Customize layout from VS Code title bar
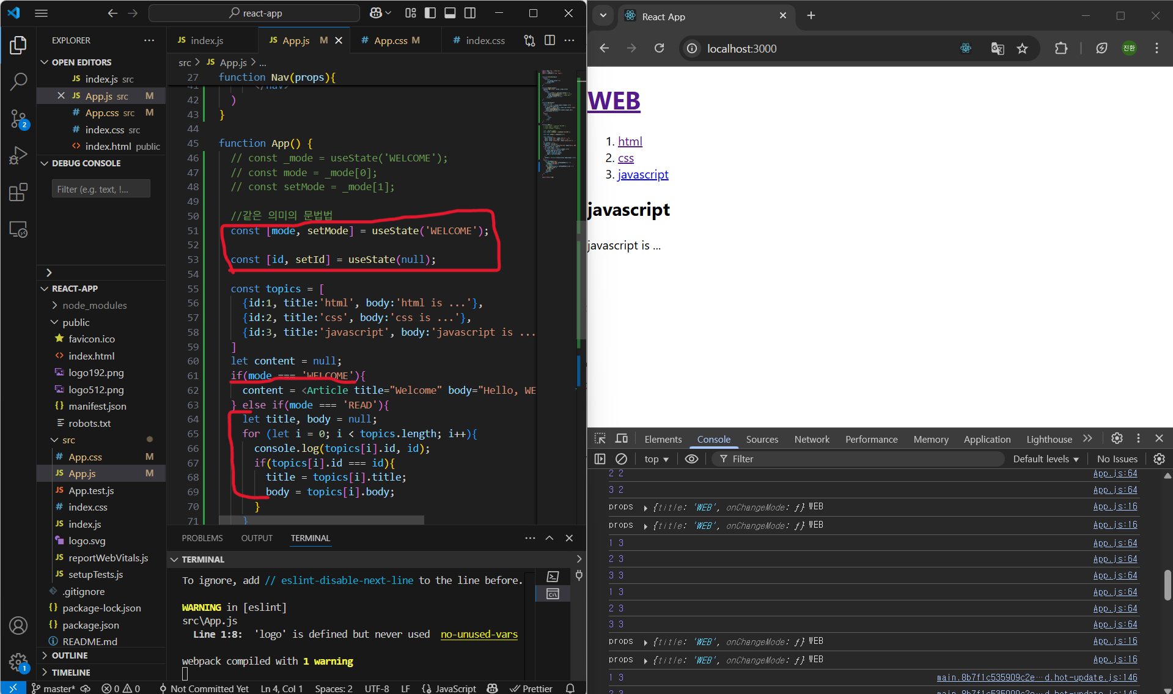The width and height of the screenshot is (1173, 694). (x=411, y=13)
